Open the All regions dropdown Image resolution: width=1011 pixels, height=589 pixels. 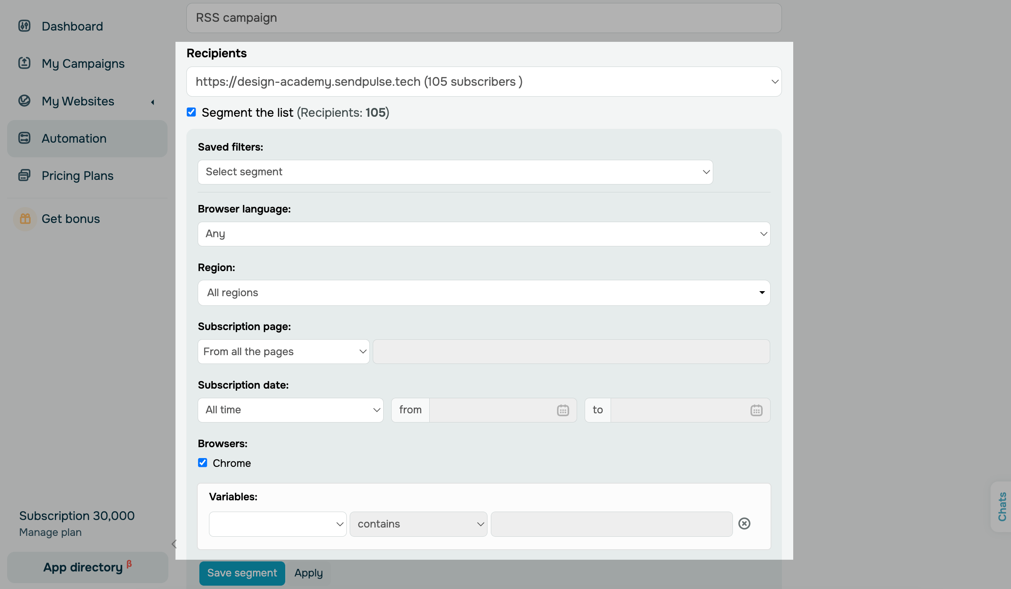483,292
